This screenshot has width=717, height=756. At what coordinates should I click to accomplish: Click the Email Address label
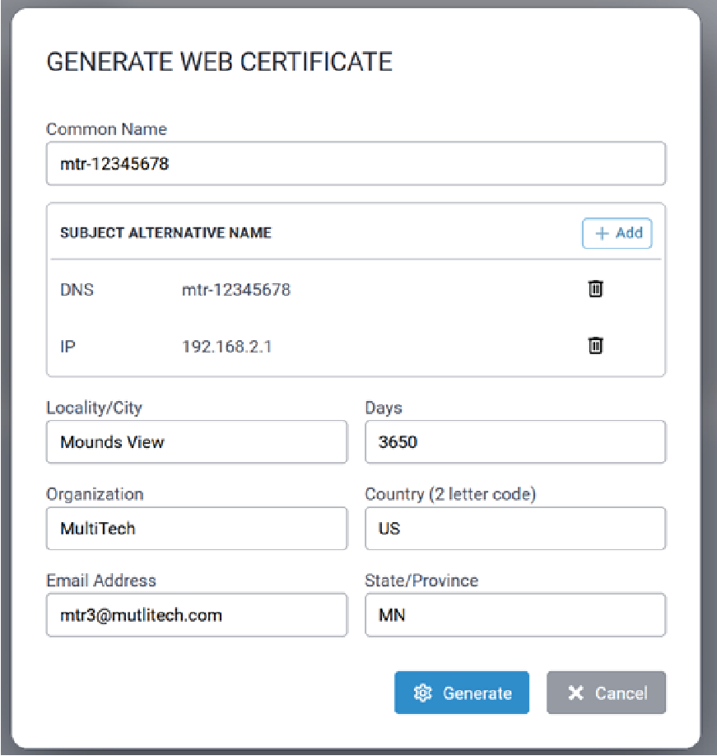pyautogui.click(x=101, y=581)
